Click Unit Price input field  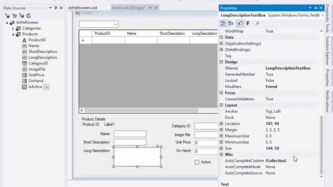tap(206, 143)
